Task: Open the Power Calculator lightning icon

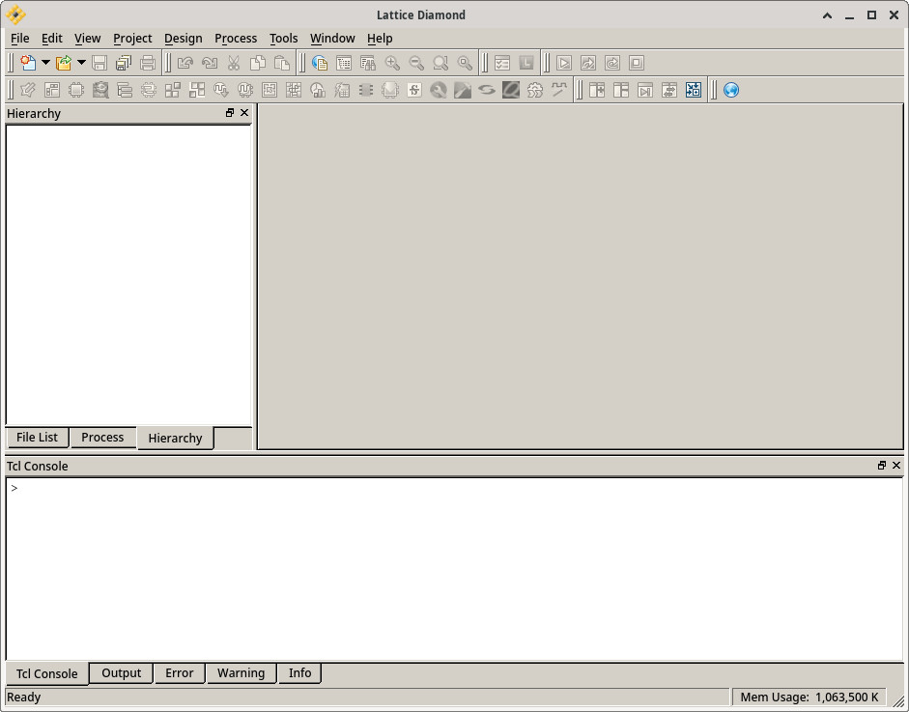Action: (x=342, y=90)
